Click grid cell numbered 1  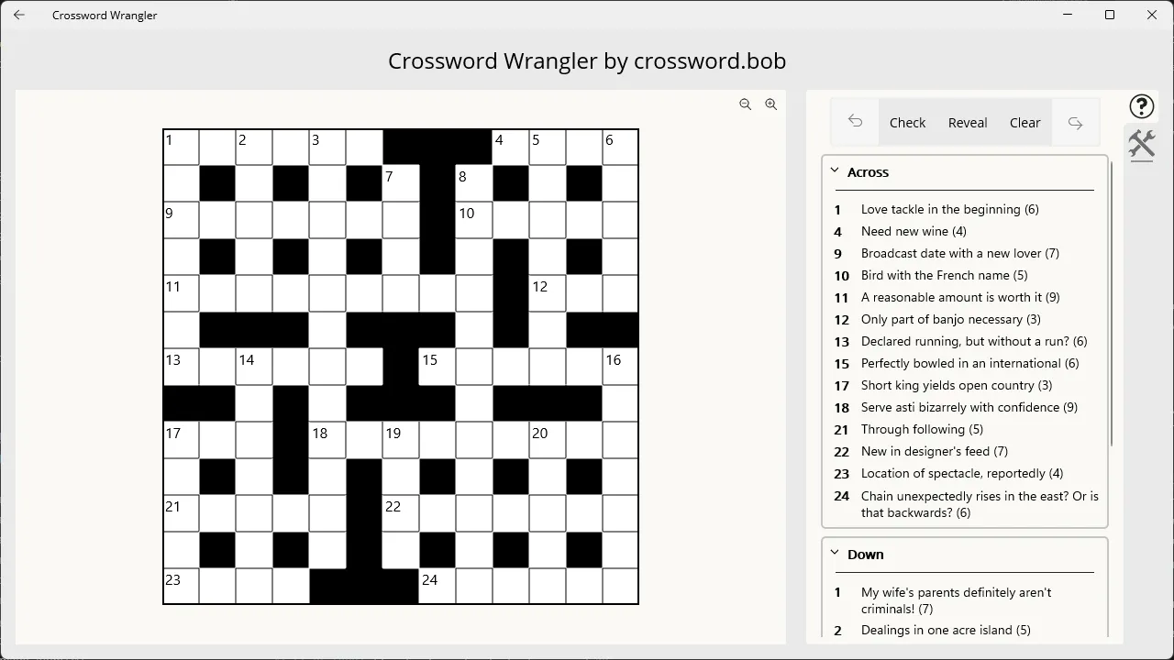click(x=182, y=148)
